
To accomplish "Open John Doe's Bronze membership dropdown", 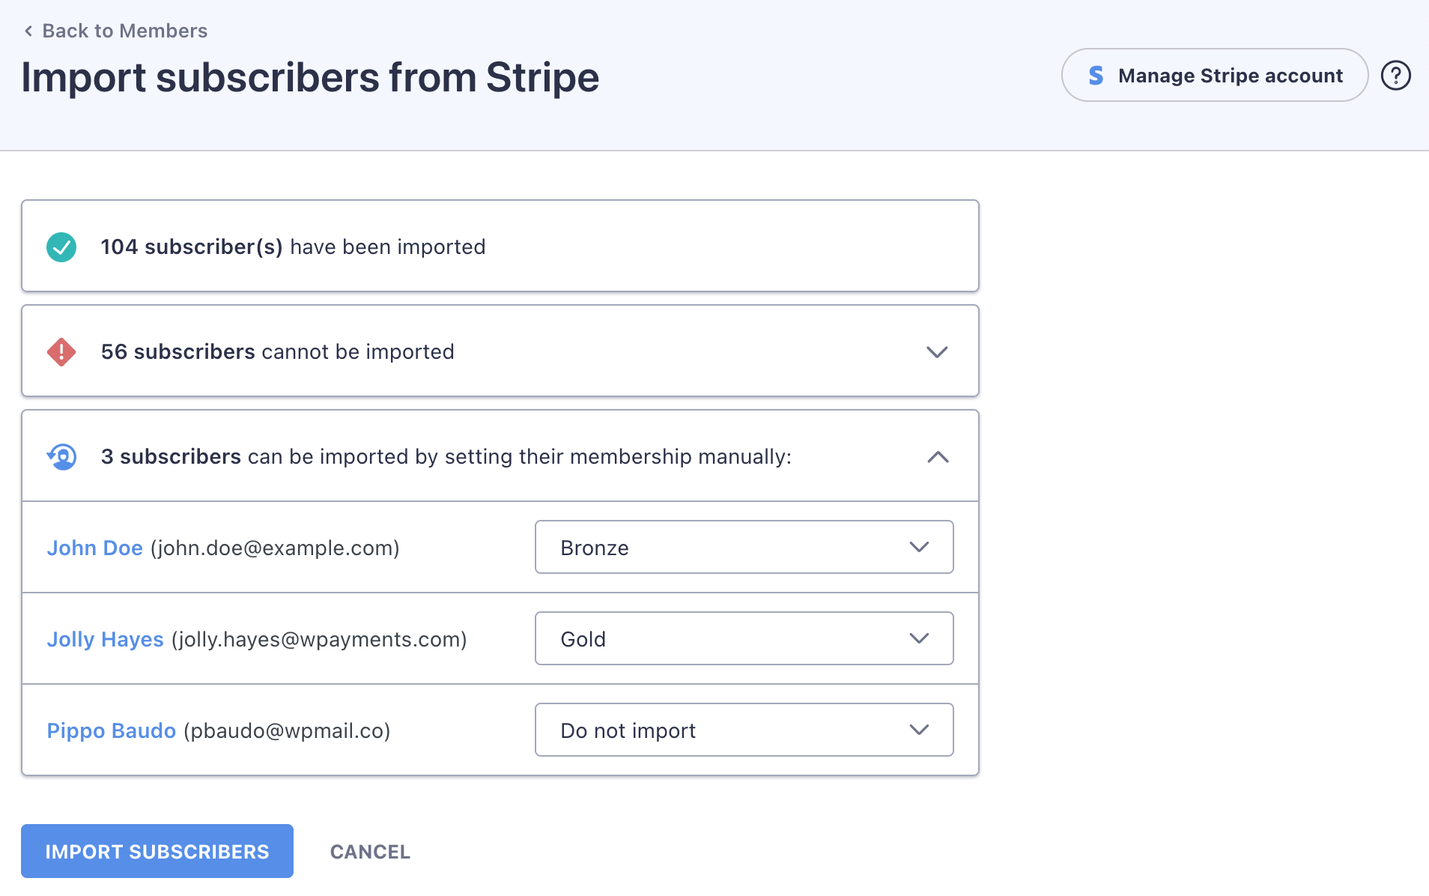I will click(x=744, y=548).
